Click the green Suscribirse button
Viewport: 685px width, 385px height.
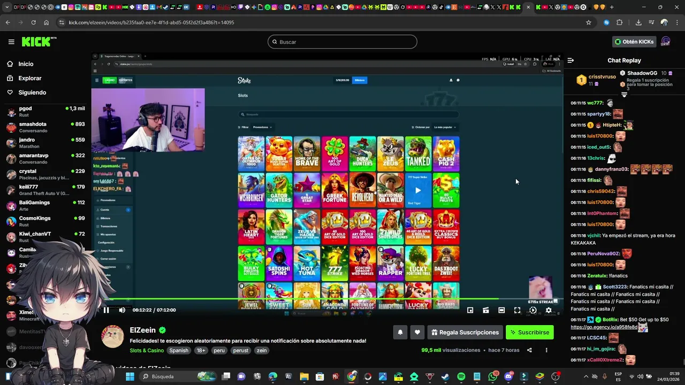pos(530,332)
